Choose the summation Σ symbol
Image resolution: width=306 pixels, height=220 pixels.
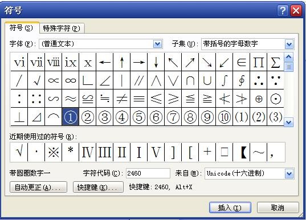point(276,62)
